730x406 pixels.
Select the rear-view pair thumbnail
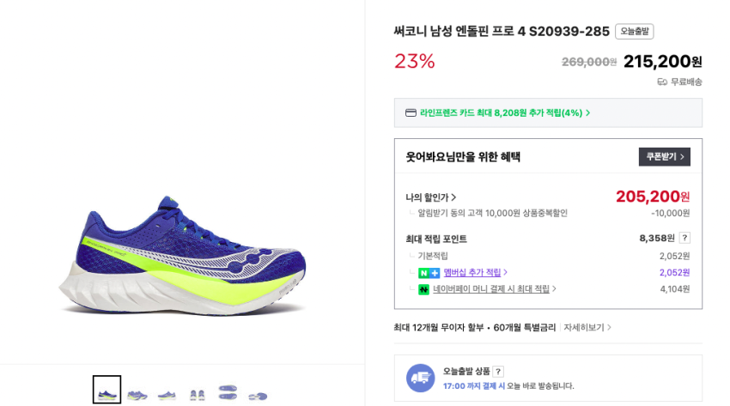click(x=197, y=394)
